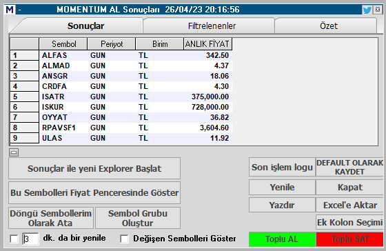
Task: Select row header number 9
Action: [24, 138]
